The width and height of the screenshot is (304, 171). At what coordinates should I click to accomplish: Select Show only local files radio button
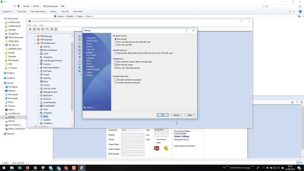click(115, 45)
